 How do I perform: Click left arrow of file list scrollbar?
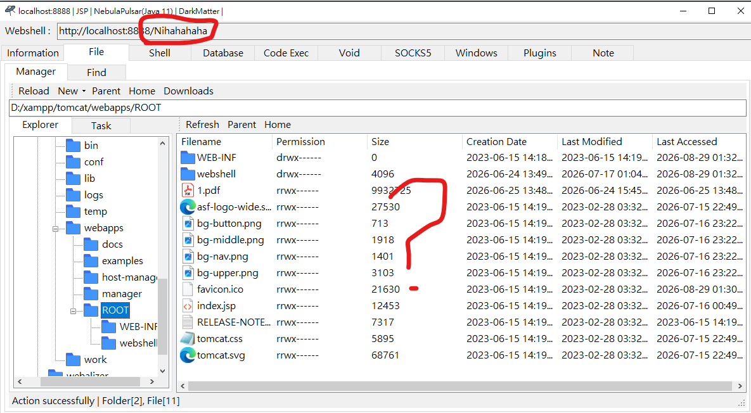pyautogui.click(x=183, y=386)
